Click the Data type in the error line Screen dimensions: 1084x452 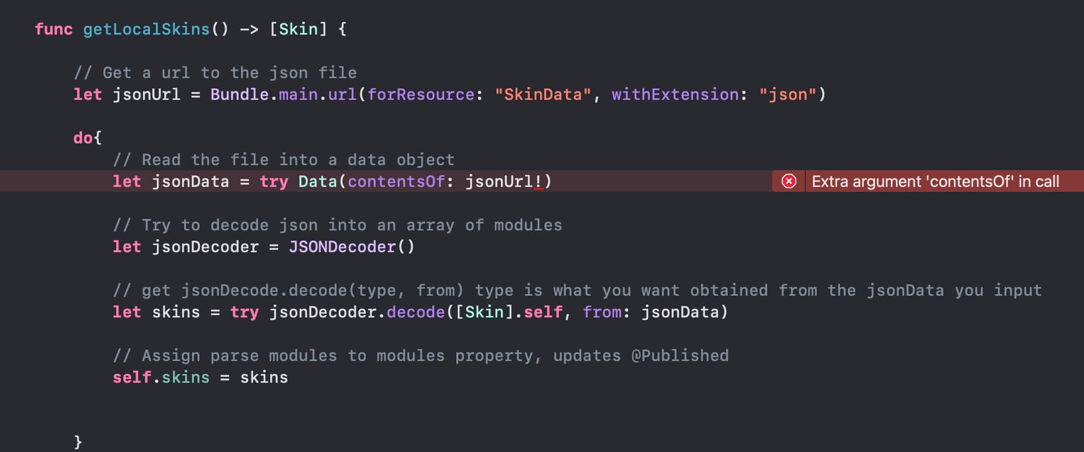click(317, 181)
